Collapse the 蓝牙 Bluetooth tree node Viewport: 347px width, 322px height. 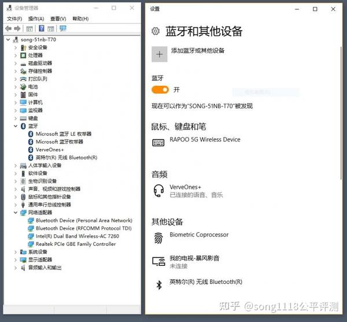pyautogui.click(x=16, y=126)
